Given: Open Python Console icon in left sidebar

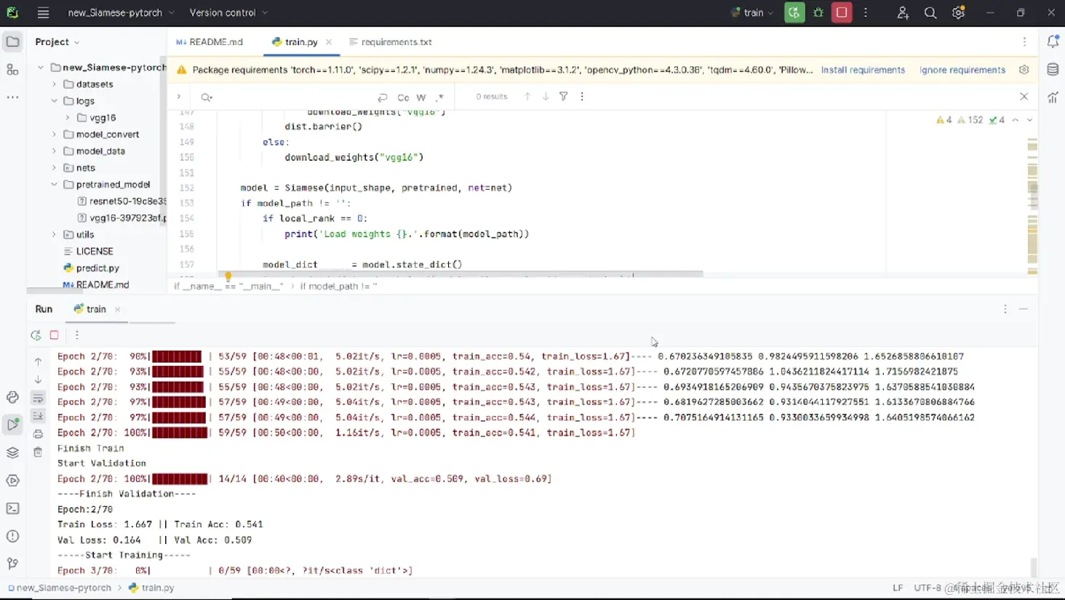Looking at the screenshot, I should [x=12, y=397].
